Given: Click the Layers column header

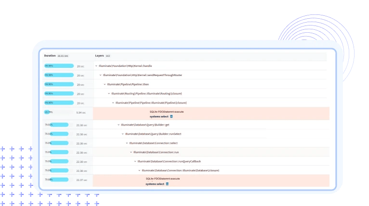Looking at the screenshot, I should pos(99,56).
